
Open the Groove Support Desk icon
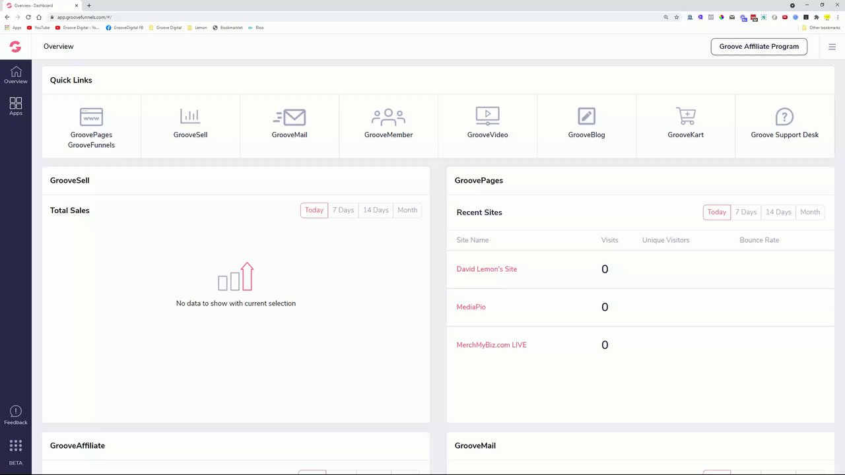click(x=784, y=117)
